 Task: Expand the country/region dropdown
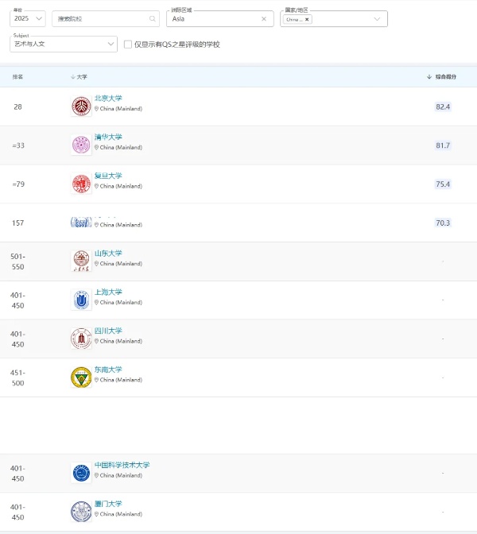pyautogui.click(x=376, y=18)
